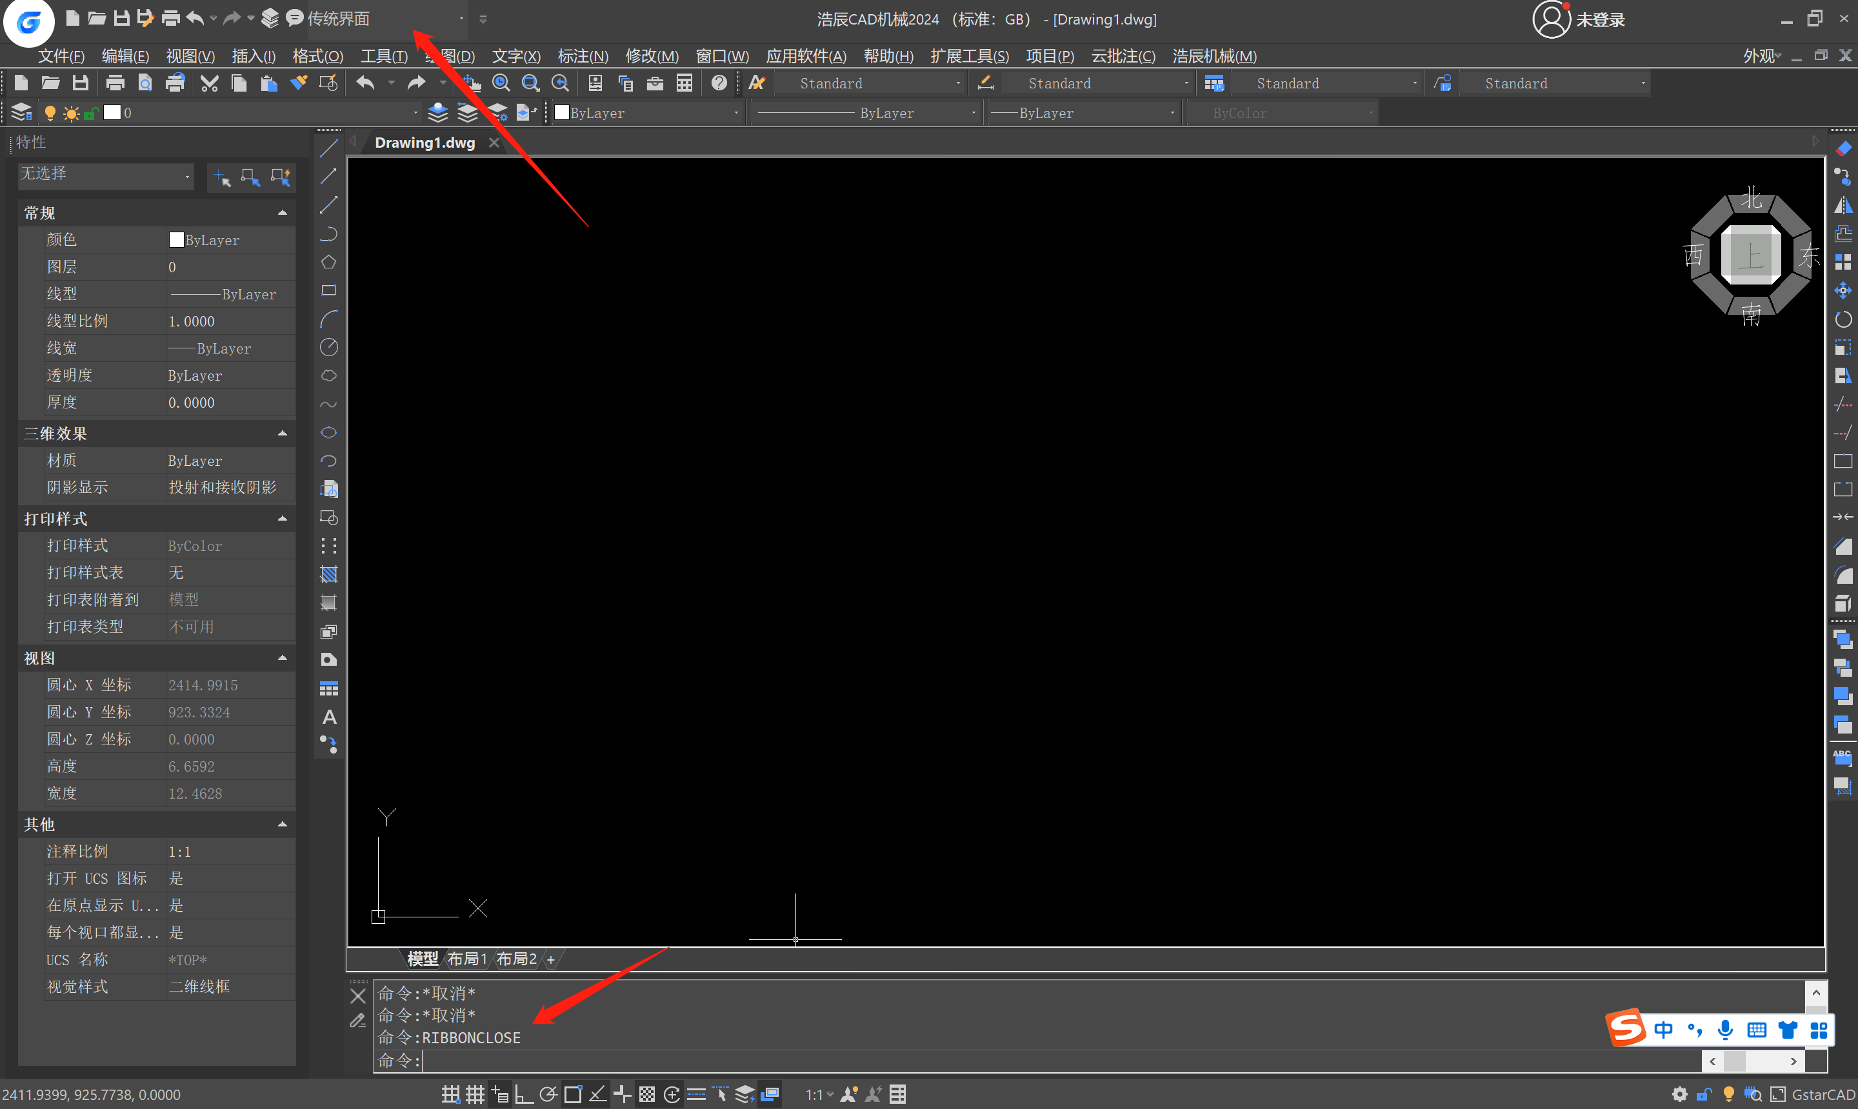
Task: Select the Circle drawing tool
Action: pos(329,348)
